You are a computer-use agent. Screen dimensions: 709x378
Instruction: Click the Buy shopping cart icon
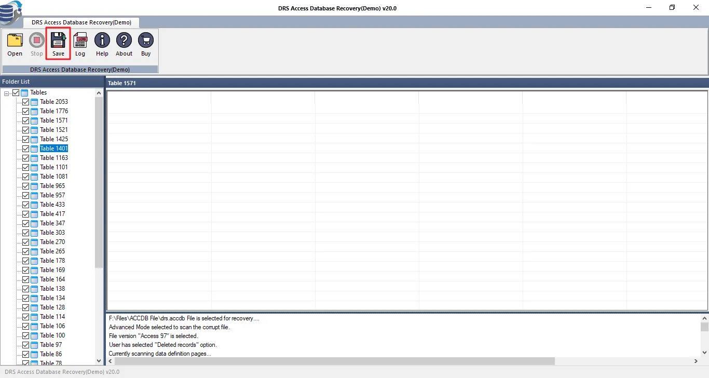[146, 40]
